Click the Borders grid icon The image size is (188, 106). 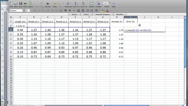(x=96, y=11)
